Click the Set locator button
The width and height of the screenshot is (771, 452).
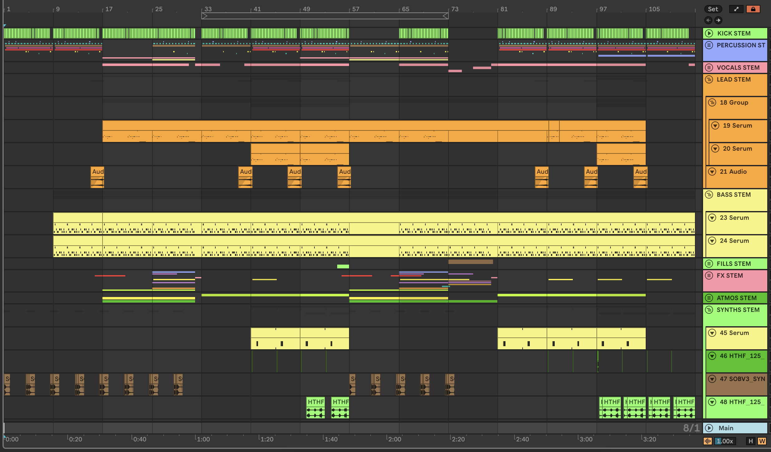[713, 9]
